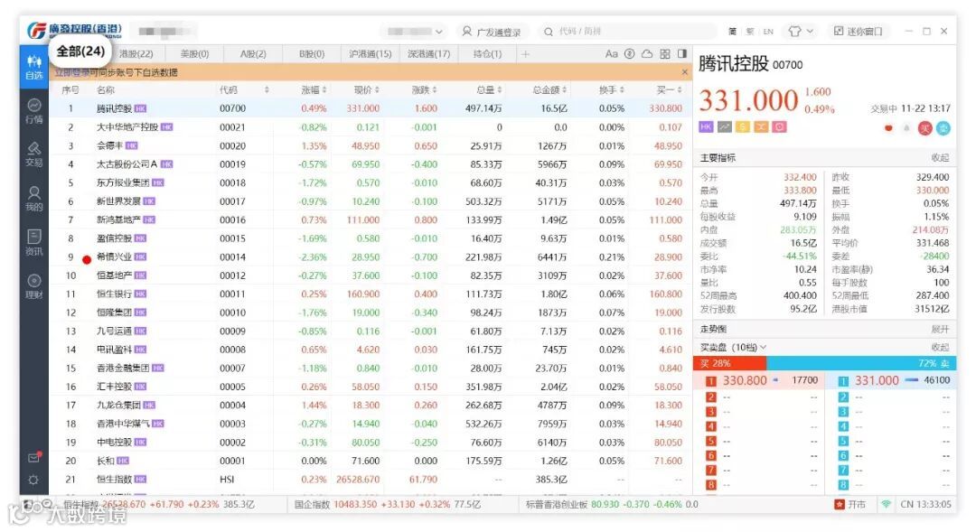
Task: Select the A股(2) tab
Action: (x=253, y=54)
